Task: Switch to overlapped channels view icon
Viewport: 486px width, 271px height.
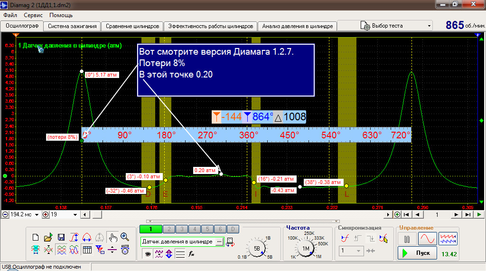Action: tap(74, 250)
